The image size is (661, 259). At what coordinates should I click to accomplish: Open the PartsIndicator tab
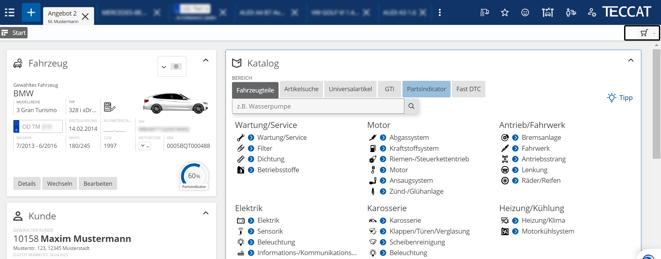coord(426,89)
